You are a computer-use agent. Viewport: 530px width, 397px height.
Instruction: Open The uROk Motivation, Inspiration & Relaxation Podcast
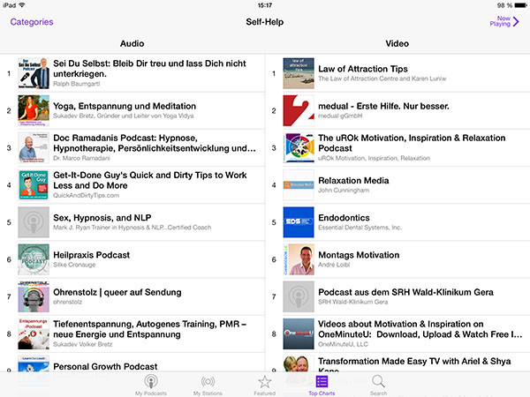click(x=412, y=143)
